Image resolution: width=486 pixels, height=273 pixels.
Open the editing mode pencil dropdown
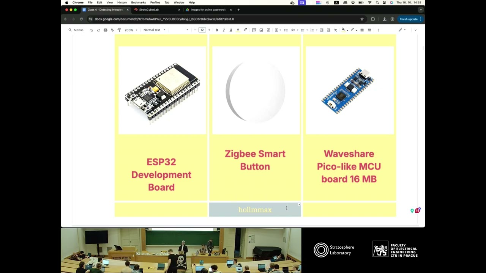402,30
